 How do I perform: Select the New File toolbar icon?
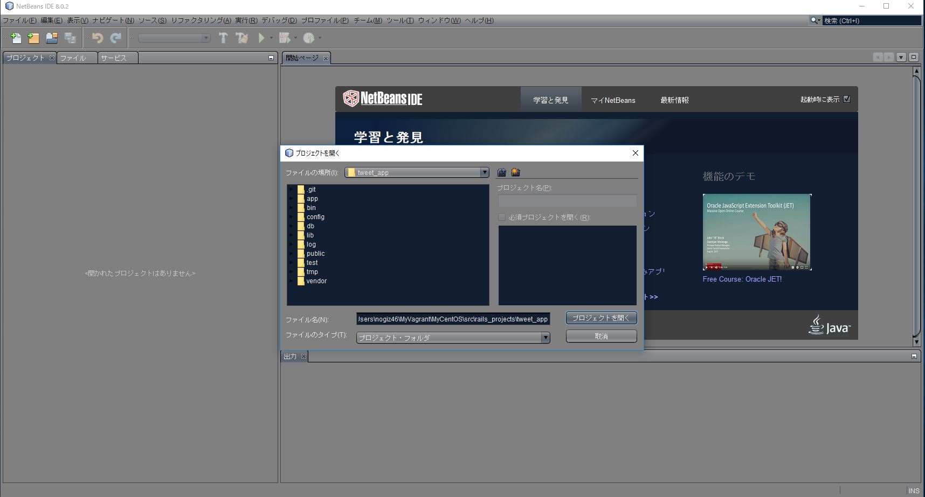click(x=15, y=38)
